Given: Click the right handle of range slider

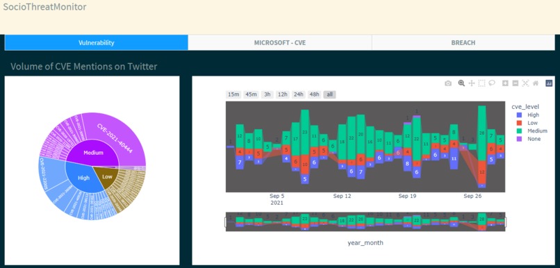Looking at the screenshot, I should tap(505, 222).
